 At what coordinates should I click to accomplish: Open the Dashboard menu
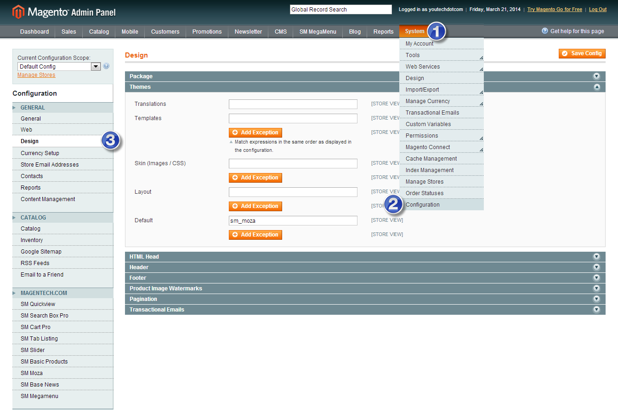coord(34,32)
